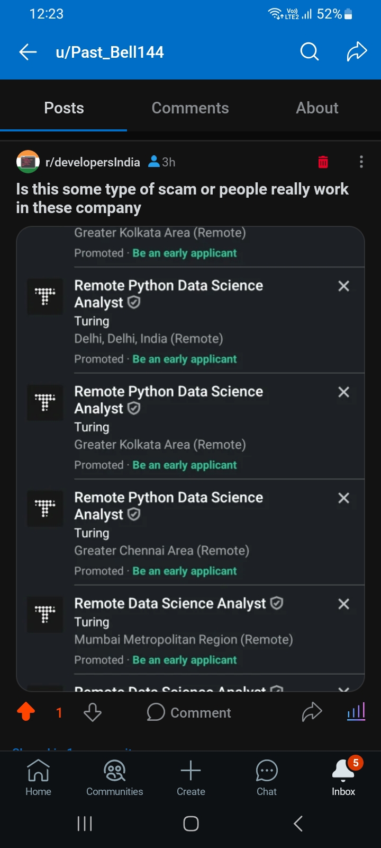
Task: Switch to the Comments tab
Action: coord(190,108)
